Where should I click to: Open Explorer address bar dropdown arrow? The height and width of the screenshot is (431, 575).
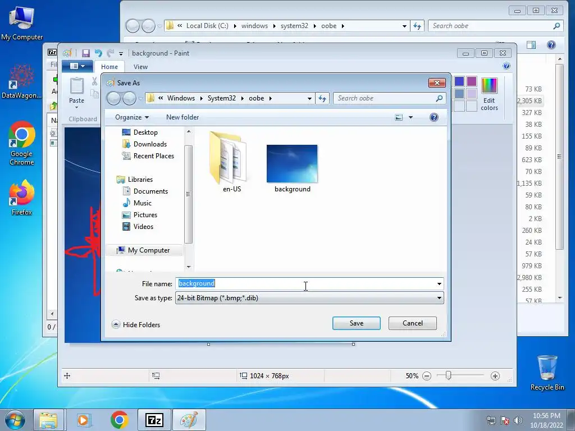pos(404,26)
